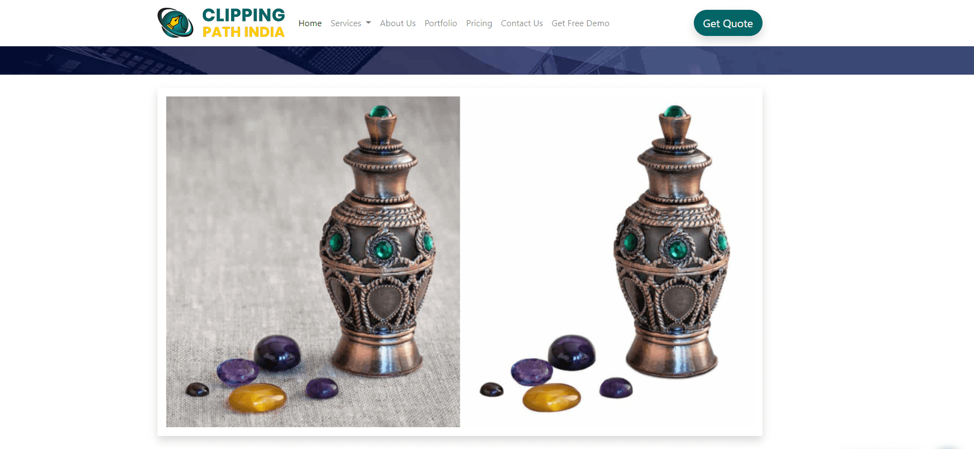View the Pricing page
The height and width of the screenshot is (449, 974).
pyautogui.click(x=479, y=23)
